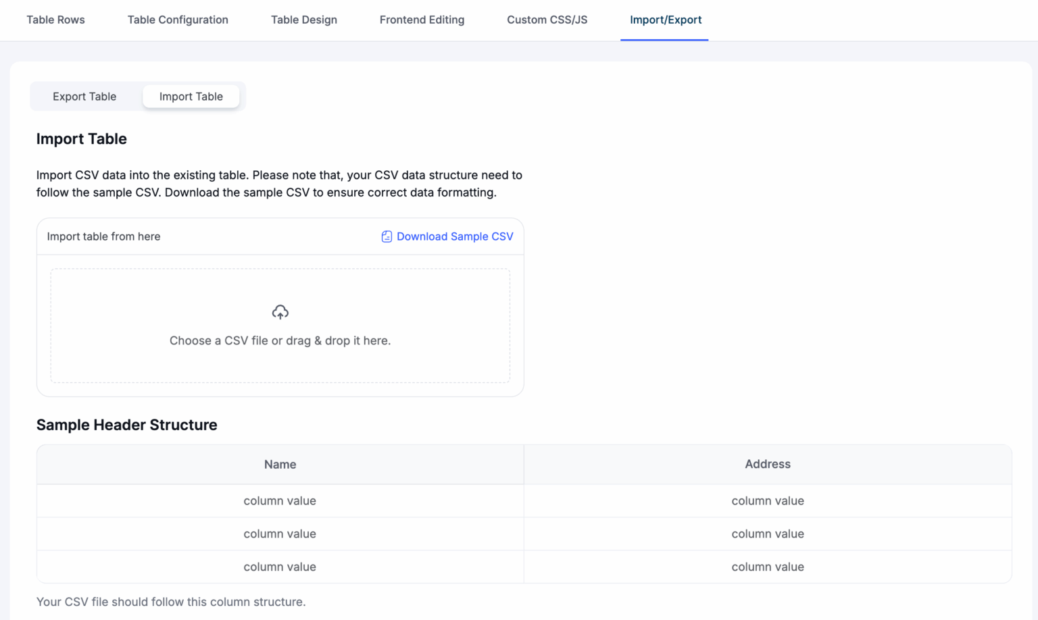Select the Address column header

click(x=767, y=464)
